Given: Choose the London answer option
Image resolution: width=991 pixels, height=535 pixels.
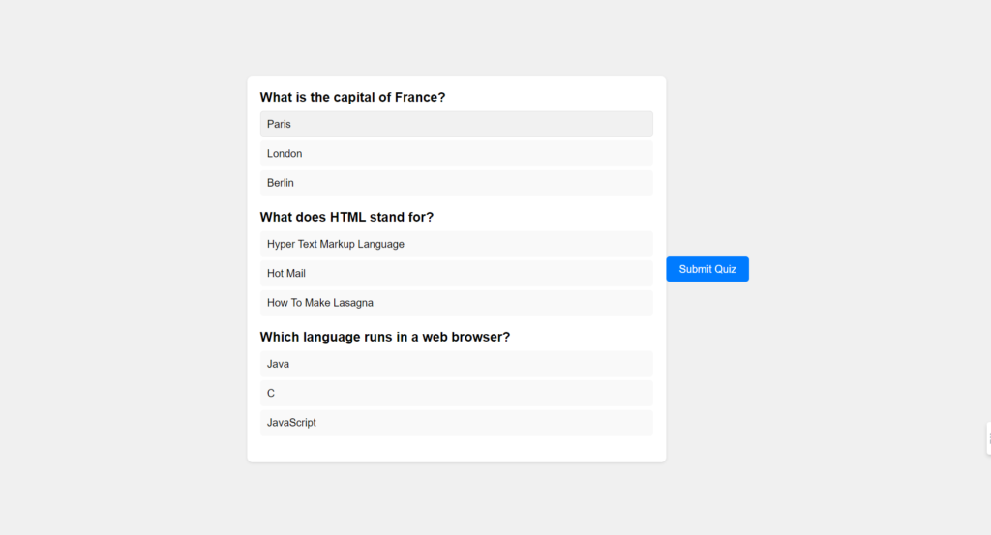Looking at the screenshot, I should point(457,154).
